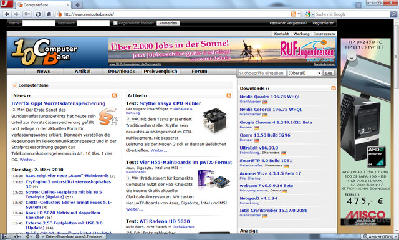Viewport: 399px width, 240px height.
Task: Open Asus zeigt vier neue Atom-Mainboards news
Action: 67,176
